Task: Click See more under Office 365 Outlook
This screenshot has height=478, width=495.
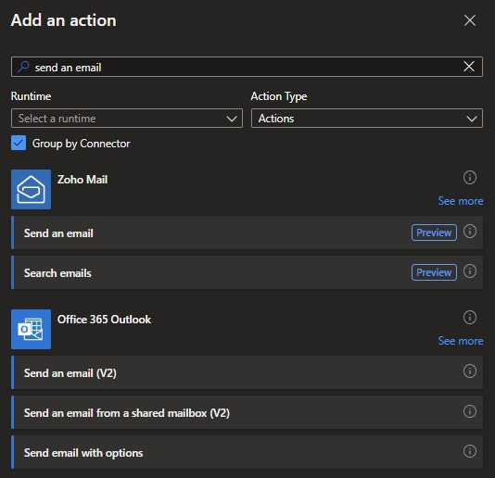Action: [461, 341]
